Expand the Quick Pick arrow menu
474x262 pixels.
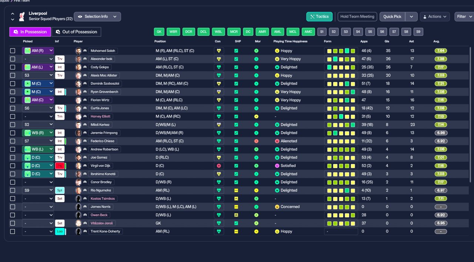tap(411, 17)
